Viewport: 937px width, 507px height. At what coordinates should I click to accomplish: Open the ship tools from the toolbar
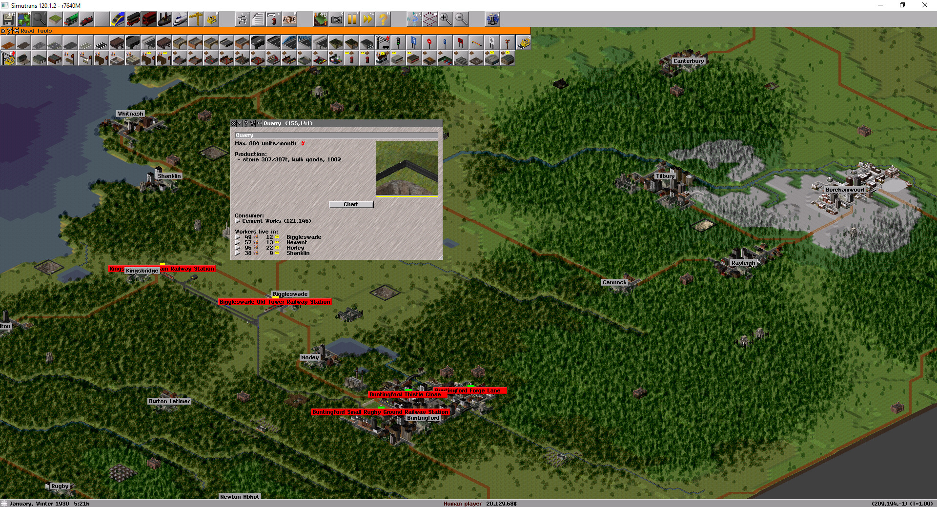click(164, 19)
